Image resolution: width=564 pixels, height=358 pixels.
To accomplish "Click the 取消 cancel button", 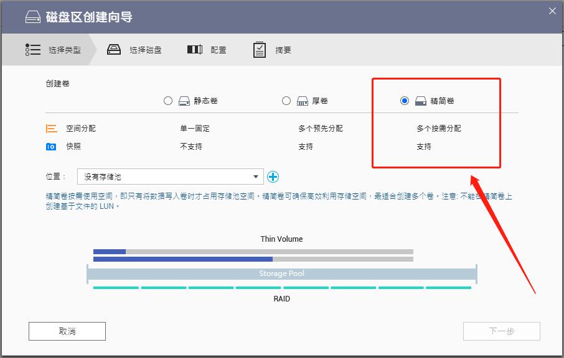I will pos(67,331).
